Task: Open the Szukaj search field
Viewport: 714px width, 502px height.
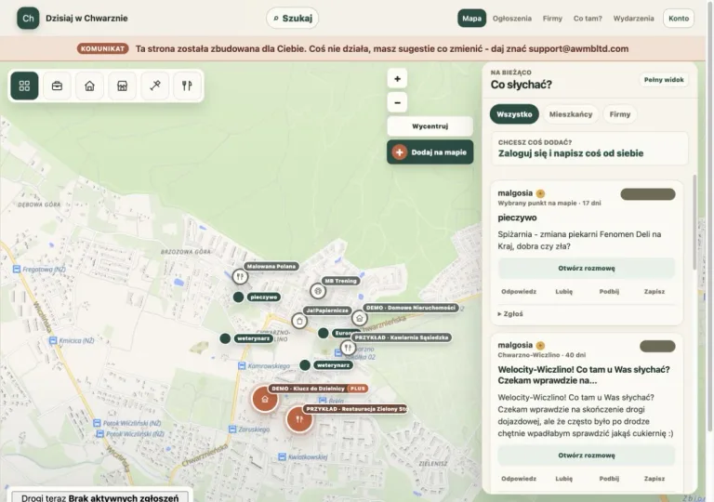Action: click(292, 19)
